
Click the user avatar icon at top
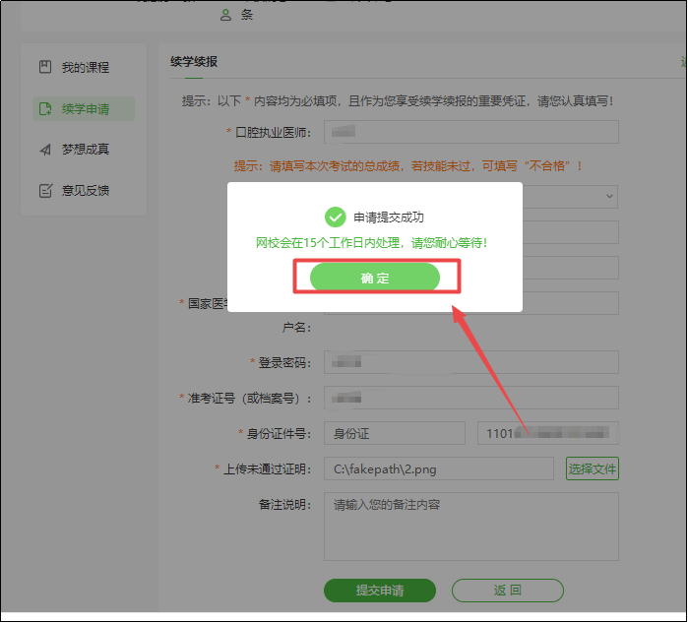(226, 15)
